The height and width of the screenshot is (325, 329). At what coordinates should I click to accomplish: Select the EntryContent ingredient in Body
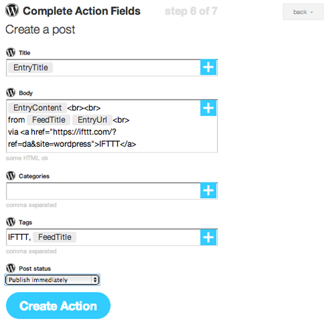[37, 108]
